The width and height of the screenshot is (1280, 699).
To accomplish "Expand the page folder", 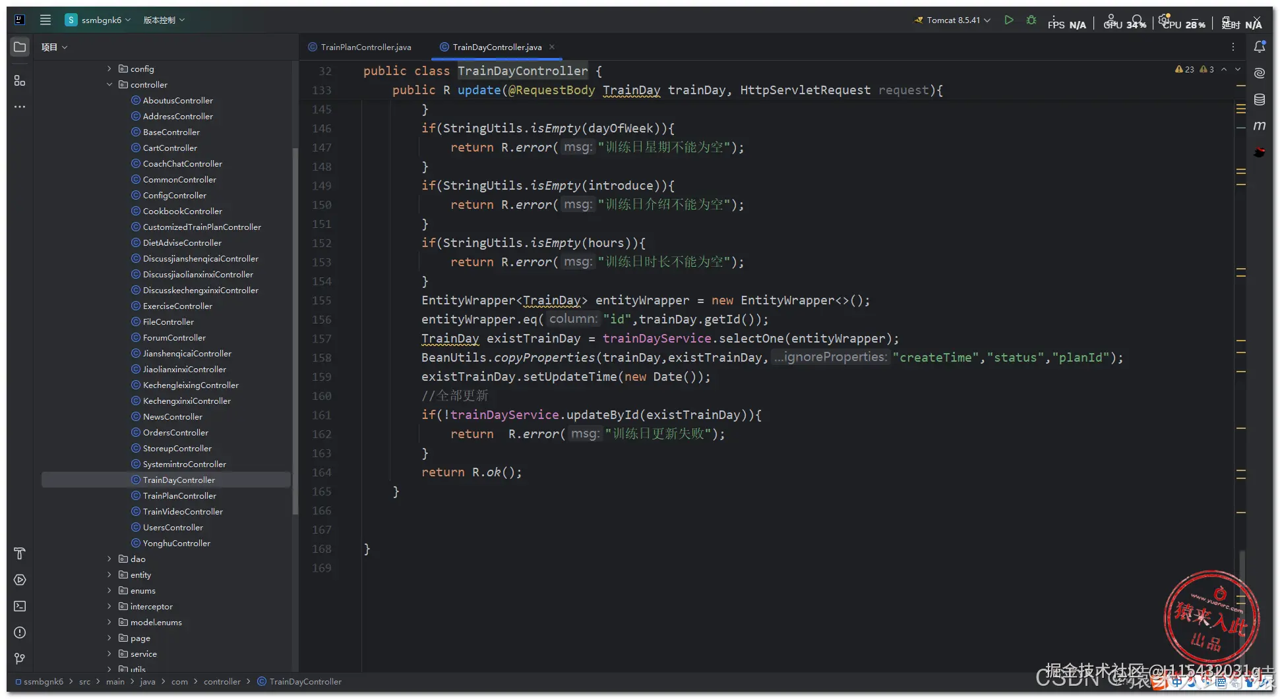I will point(109,638).
